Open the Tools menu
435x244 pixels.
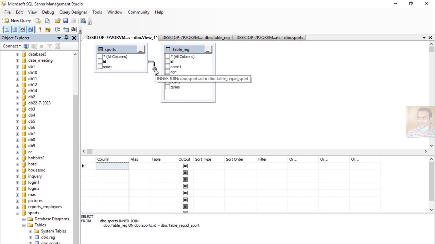(97, 12)
